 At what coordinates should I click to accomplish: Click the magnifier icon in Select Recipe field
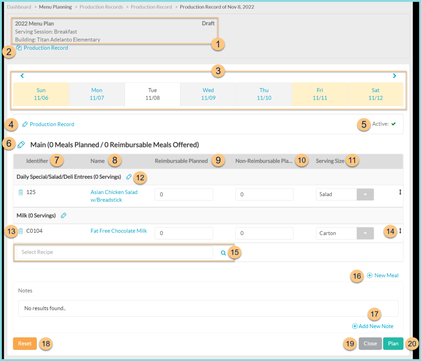(x=223, y=253)
